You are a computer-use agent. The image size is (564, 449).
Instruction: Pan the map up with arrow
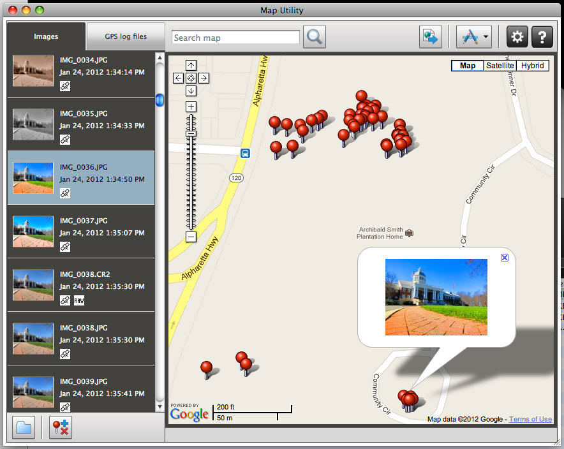point(191,65)
